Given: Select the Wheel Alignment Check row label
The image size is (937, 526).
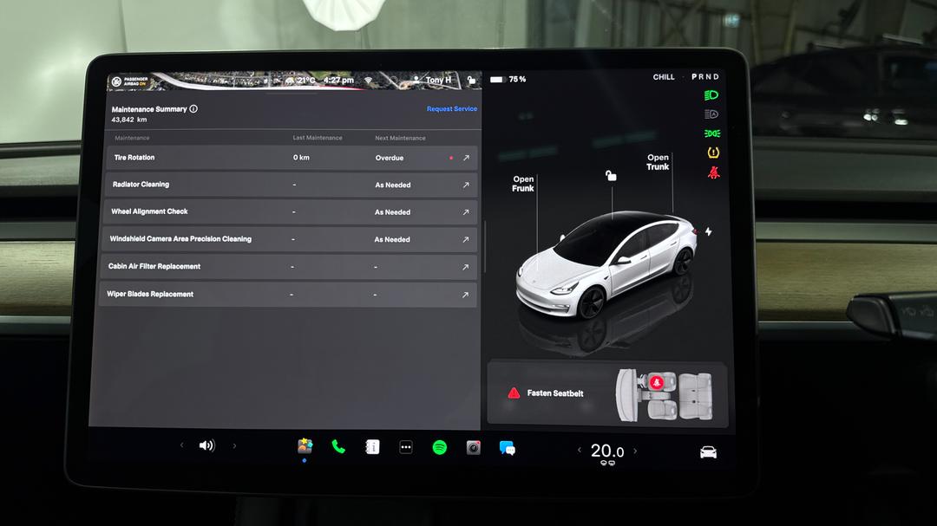Looking at the screenshot, I should [149, 211].
